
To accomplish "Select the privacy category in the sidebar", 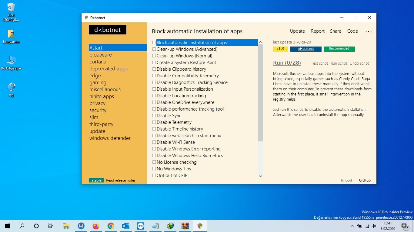I will click(97, 103).
